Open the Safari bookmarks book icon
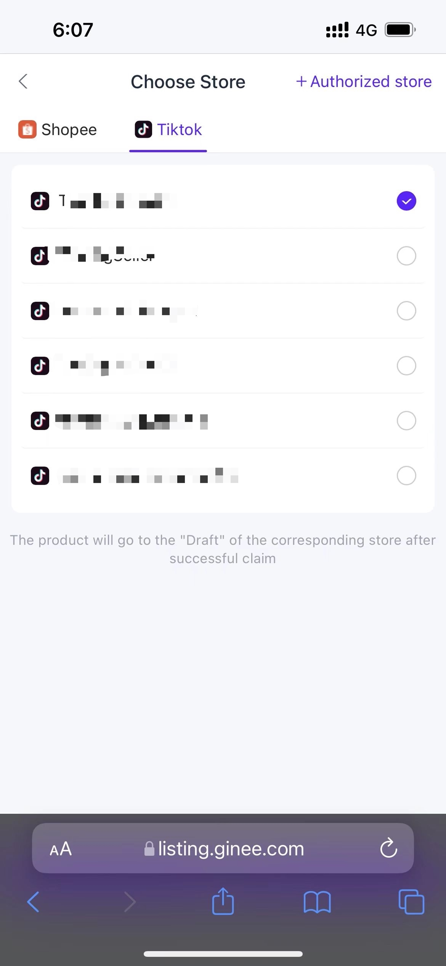 pos(317,902)
